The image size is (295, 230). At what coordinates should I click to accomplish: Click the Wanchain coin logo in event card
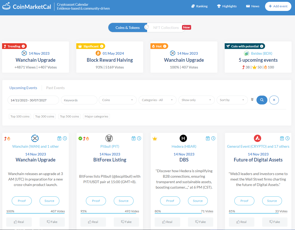click(35, 138)
